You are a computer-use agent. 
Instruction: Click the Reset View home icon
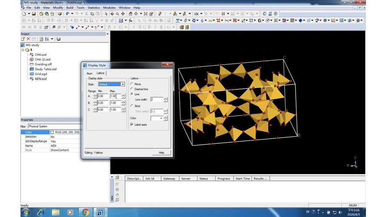coord(130,14)
